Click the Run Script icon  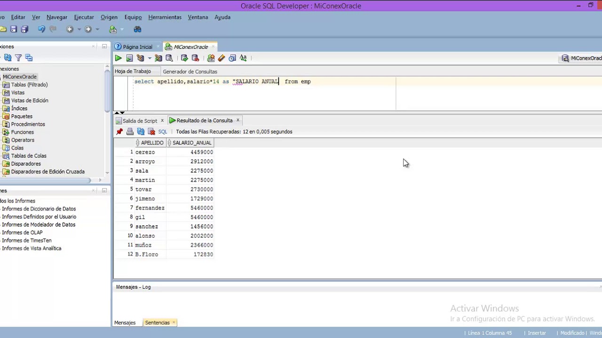pos(129,58)
